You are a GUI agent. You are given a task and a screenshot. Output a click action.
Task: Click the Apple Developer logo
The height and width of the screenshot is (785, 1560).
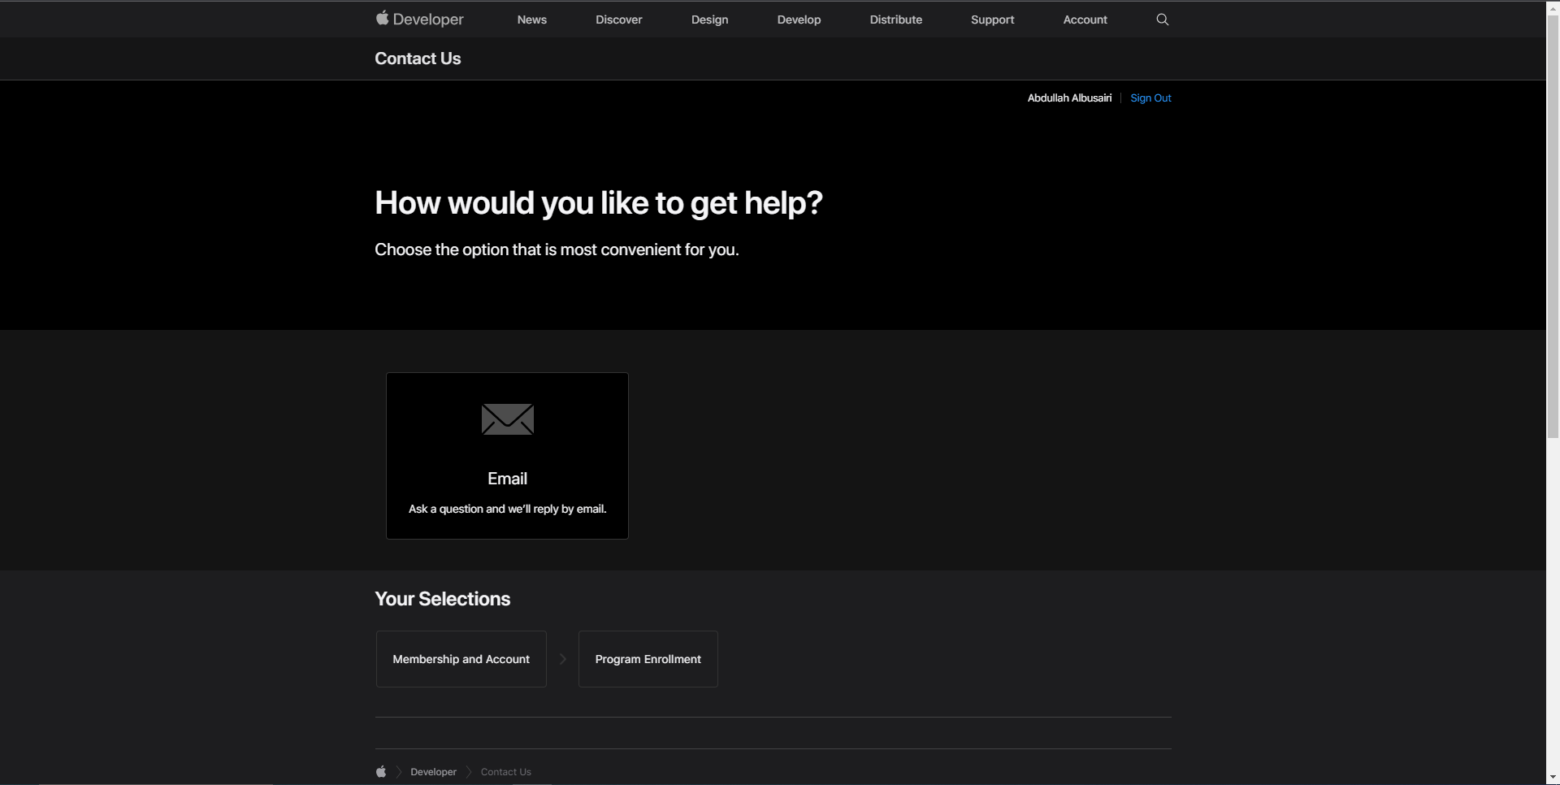coord(419,19)
